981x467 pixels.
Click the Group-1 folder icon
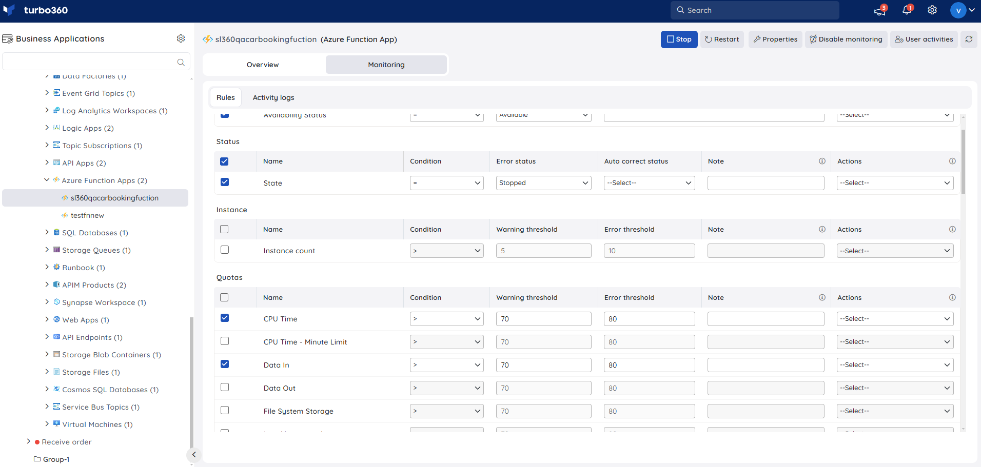point(37,459)
